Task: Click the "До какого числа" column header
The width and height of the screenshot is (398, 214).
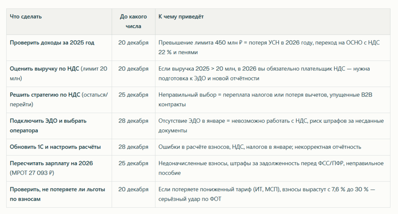Action: tap(133, 22)
